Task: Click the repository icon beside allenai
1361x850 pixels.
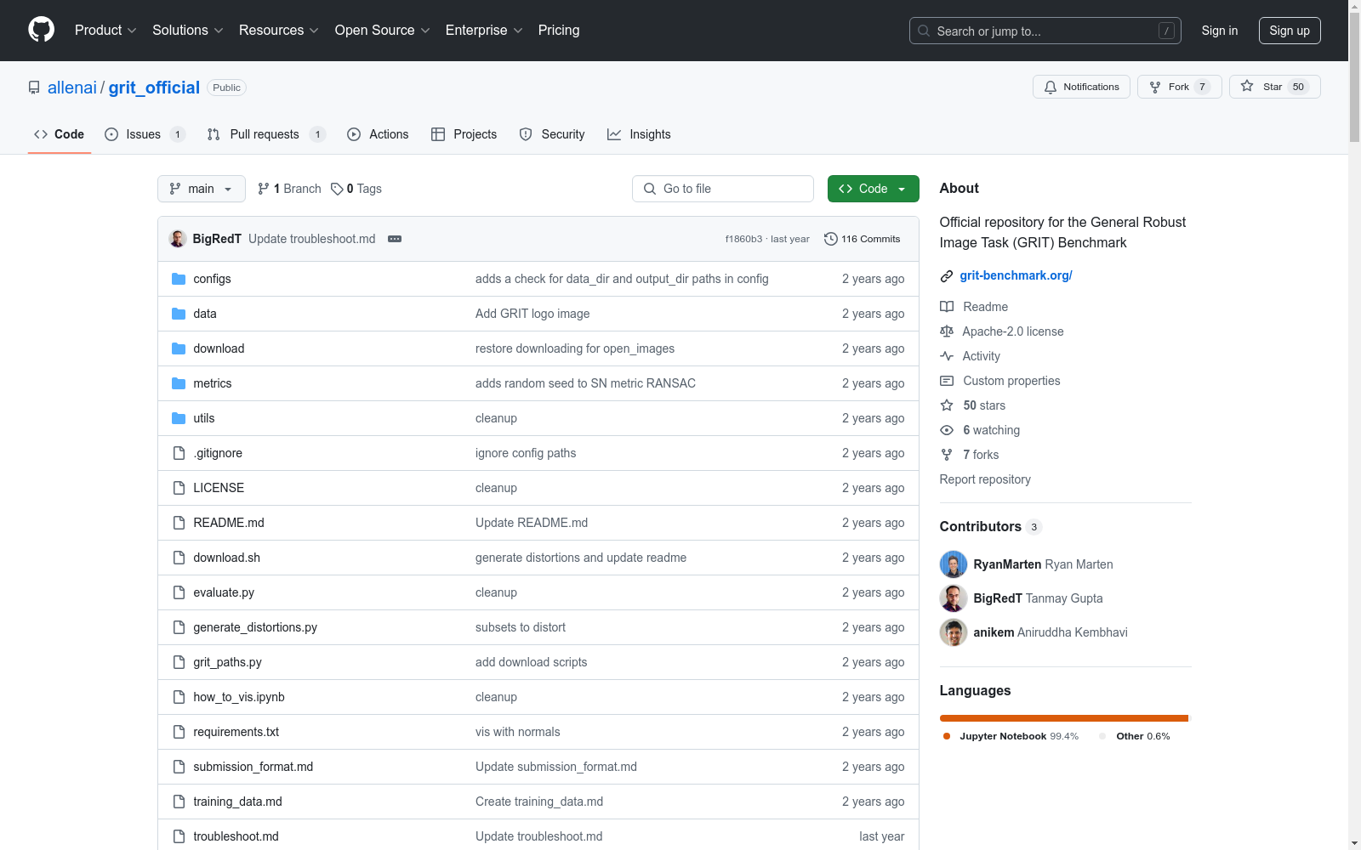Action: 34,88
